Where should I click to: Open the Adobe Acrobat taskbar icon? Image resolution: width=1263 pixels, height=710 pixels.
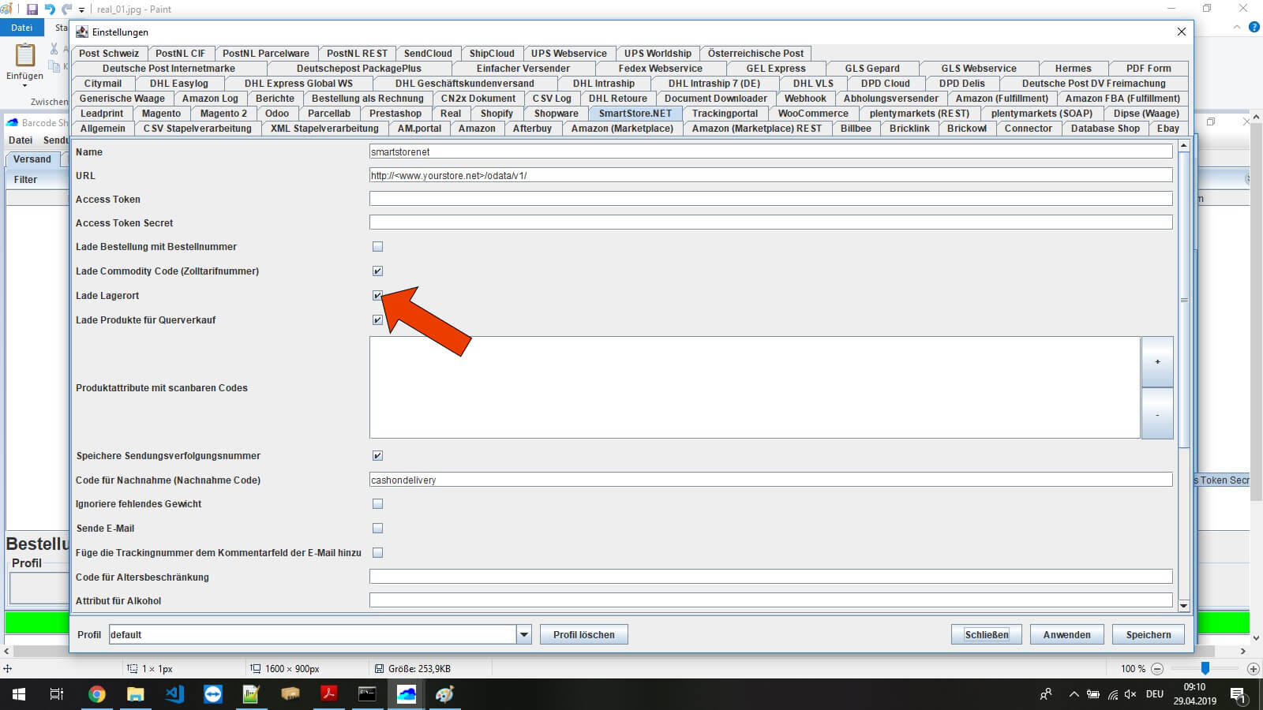point(329,694)
